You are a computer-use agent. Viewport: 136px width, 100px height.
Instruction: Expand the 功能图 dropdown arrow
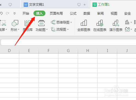coord(47,30)
